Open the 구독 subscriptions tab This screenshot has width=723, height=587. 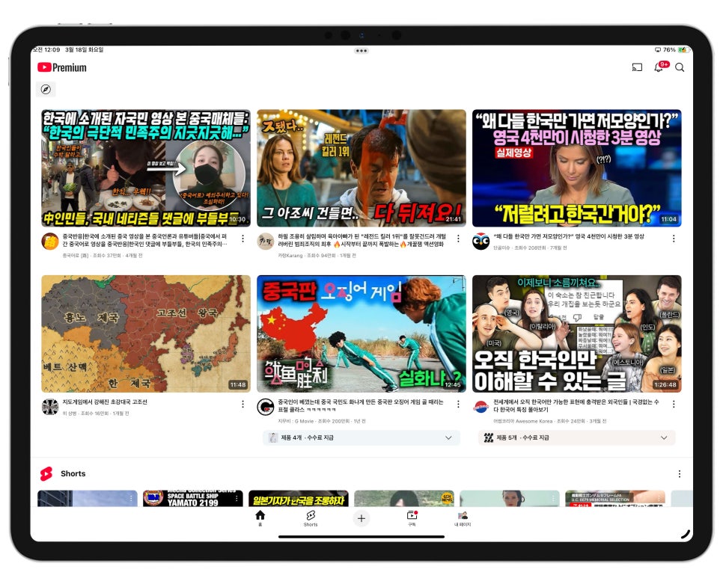(x=412, y=518)
